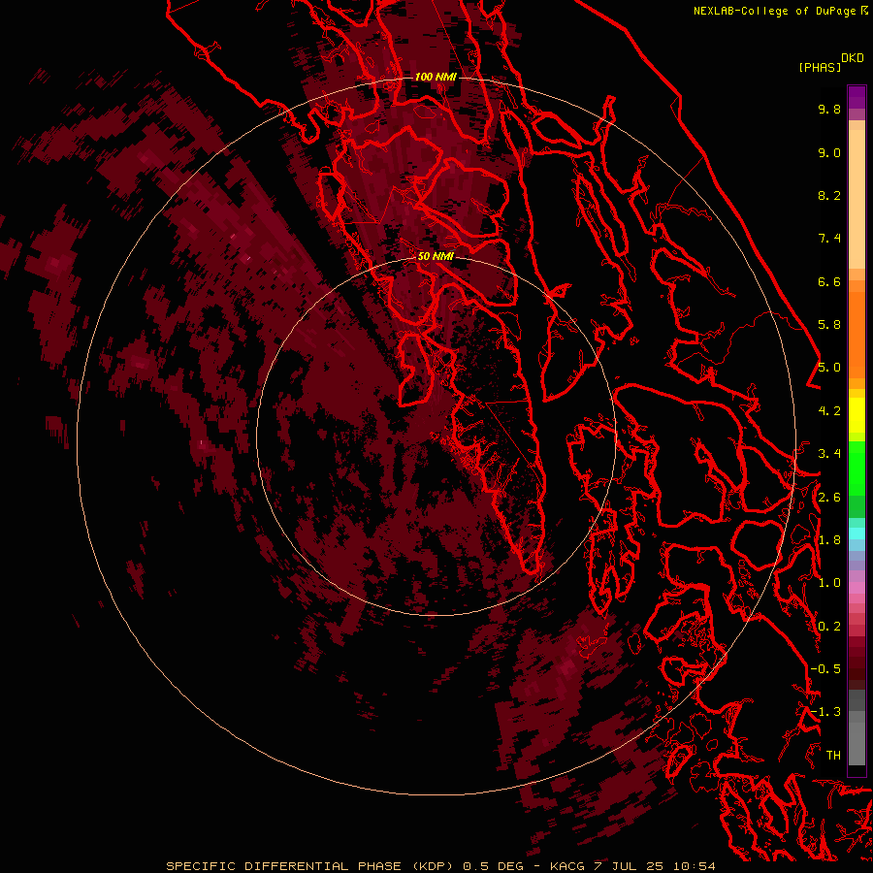The height and width of the screenshot is (873, 873).
Task: Click the 5.8 legend value
Action: (x=829, y=325)
